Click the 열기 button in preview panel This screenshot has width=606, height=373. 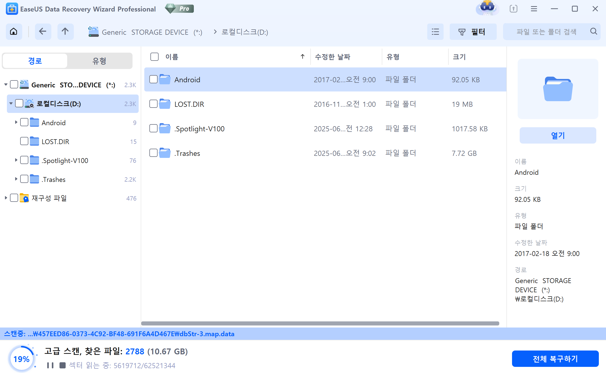click(x=558, y=135)
